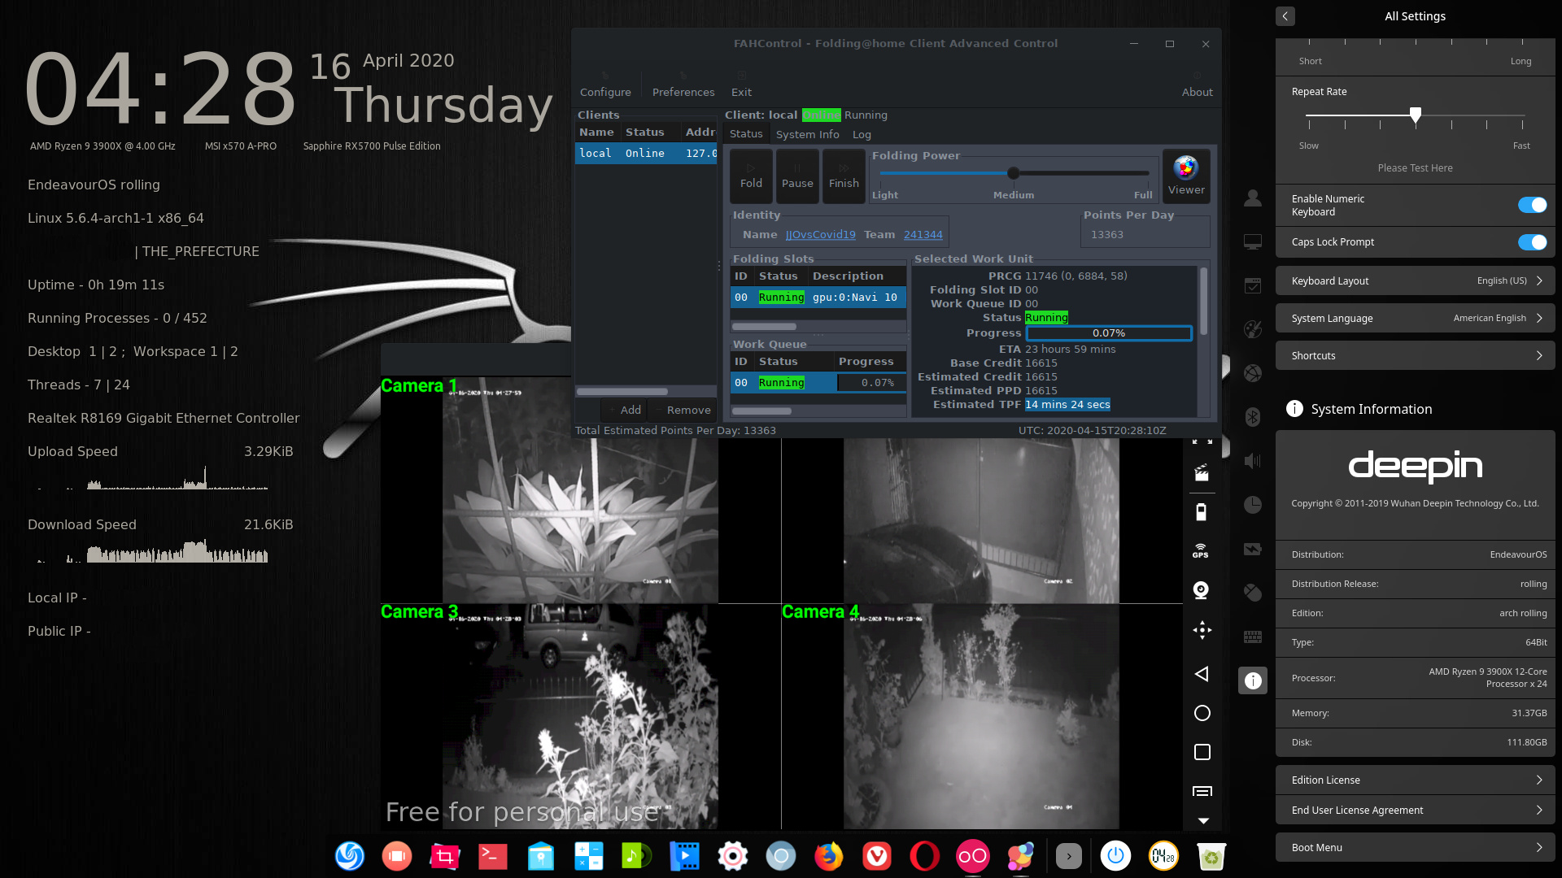Click the emulator four-arrow move icon
This screenshot has width=1562, height=878.
[x=1202, y=630]
